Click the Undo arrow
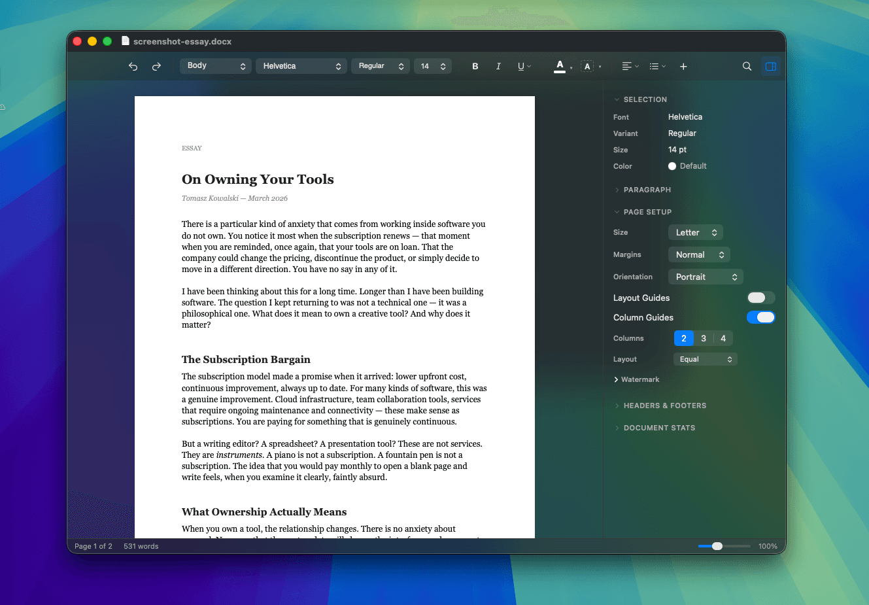 click(133, 66)
